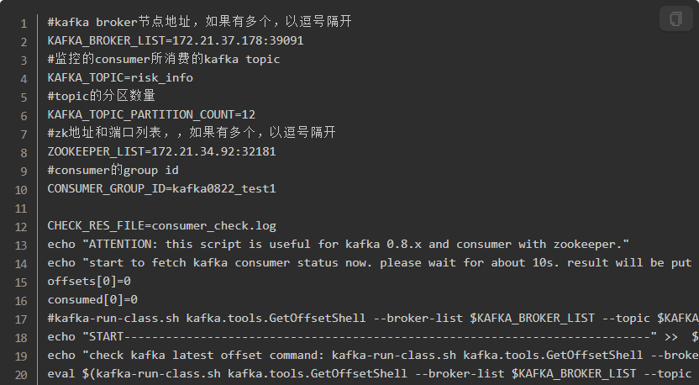
Task: Click the KAFKA_TOPIC=risk_info line
Action: coord(120,77)
